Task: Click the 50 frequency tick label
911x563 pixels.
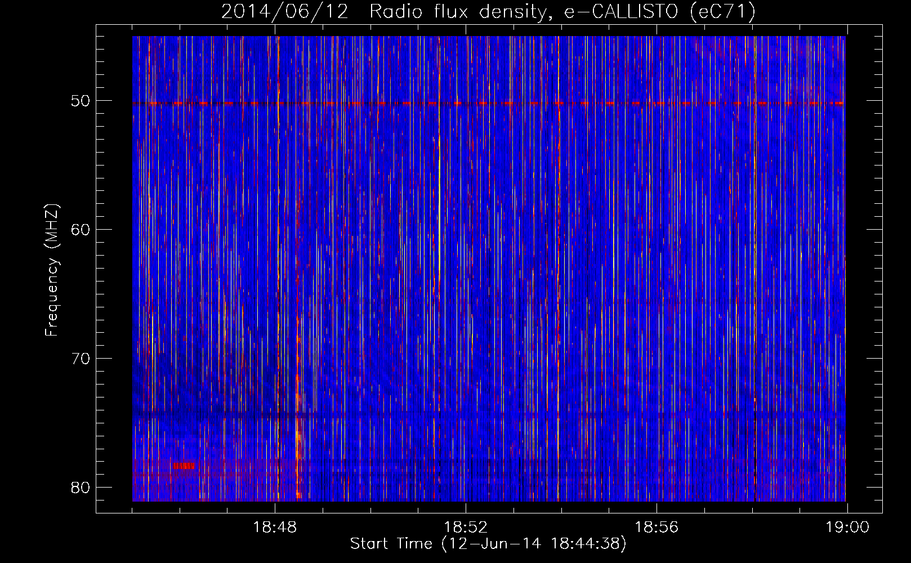Action: point(81,101)
